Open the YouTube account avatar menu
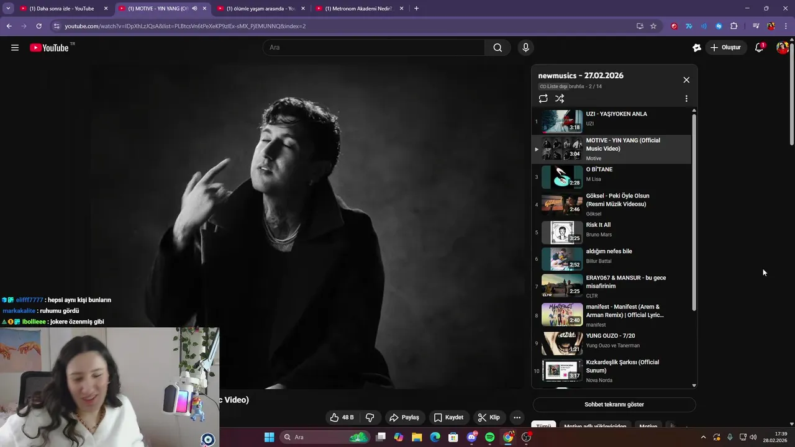 [783, 48]
